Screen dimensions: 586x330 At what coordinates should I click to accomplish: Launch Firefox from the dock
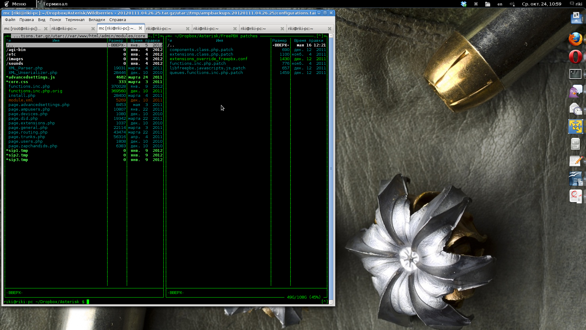pyautogui.click(x=576, y=39)
